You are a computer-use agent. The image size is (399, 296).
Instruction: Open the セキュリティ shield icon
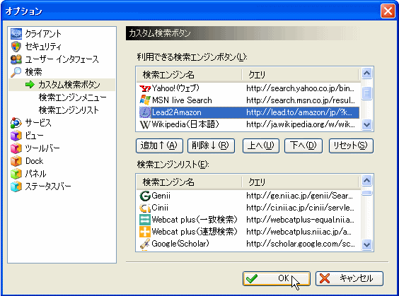(16, 47)
